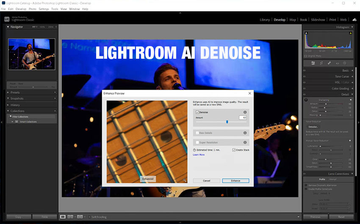Image resolution: width=360 pixels, height=224 pixels.
Task: Expand the History panel
Action: (x=8, y=105)
